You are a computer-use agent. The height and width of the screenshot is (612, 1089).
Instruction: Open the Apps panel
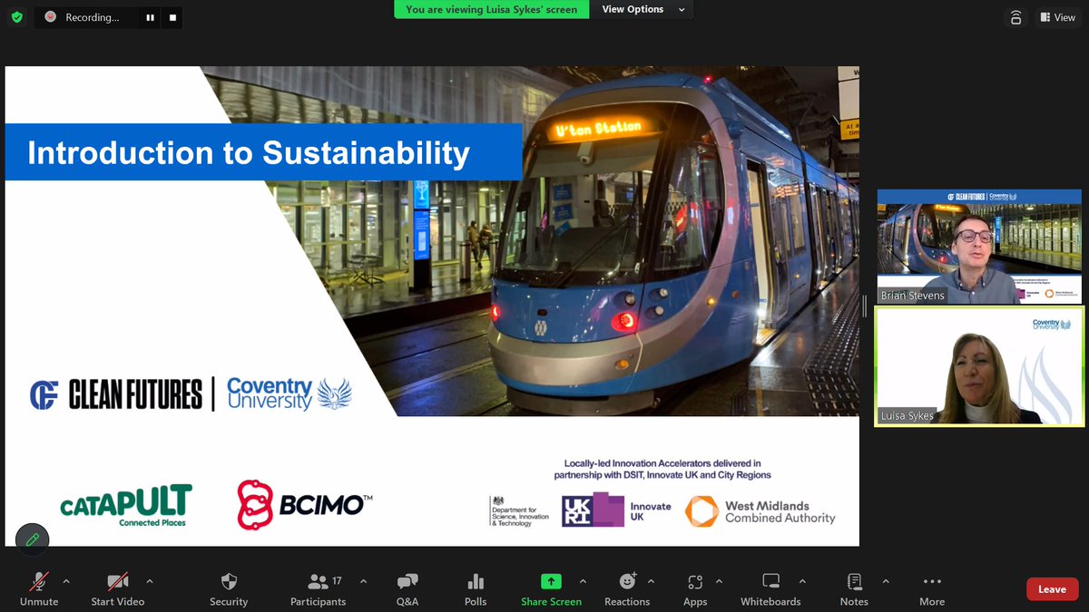pos(695,588)
